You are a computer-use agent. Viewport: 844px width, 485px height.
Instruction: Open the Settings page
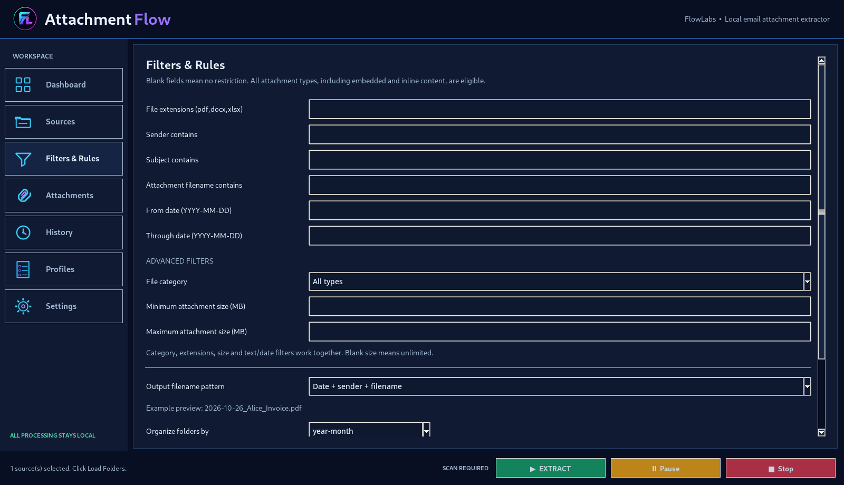(64, 306)
